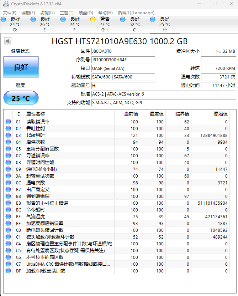Switch to disk tab showing 24 °C D:
The width and height of the screenshot is (238, 296).
point(15,24)
